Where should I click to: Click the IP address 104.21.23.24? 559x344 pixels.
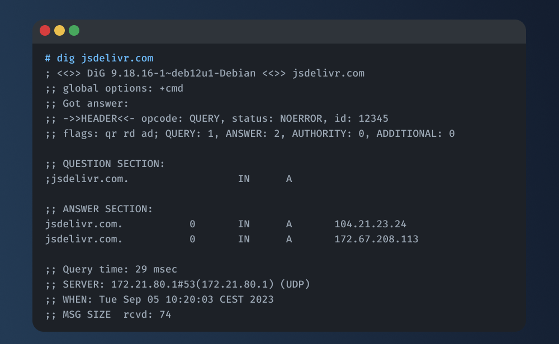370,224
